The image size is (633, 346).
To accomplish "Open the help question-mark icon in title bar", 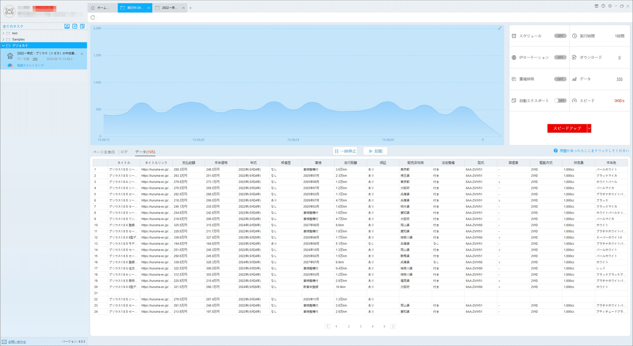I will [603, 5].
